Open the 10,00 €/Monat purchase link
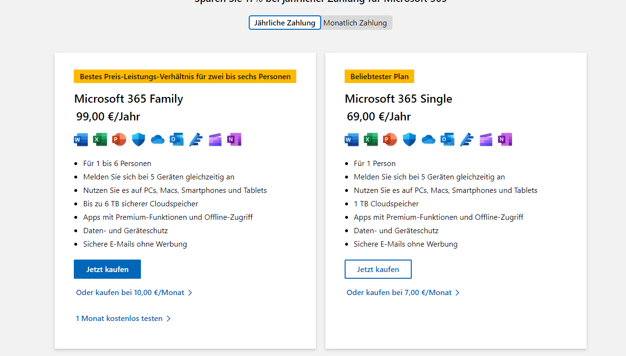This screenshot has height=356, width=626. coord(130,292)
